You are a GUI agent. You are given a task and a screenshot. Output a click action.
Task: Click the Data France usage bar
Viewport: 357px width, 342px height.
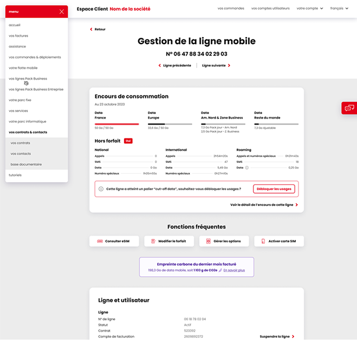coord(117,124)
